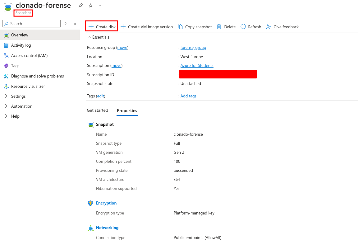Select the Succeeded provisioning state value
This screenshot has width=358, height=245.
[x=183, y=171]
